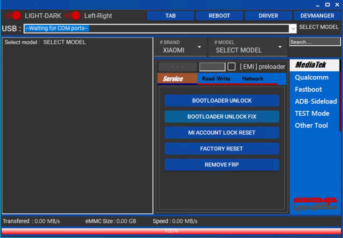Image resolution: width=343 pixels, height=238 pixels.
Task: Open the DRIVER button
Action: [x=268, y=16]
